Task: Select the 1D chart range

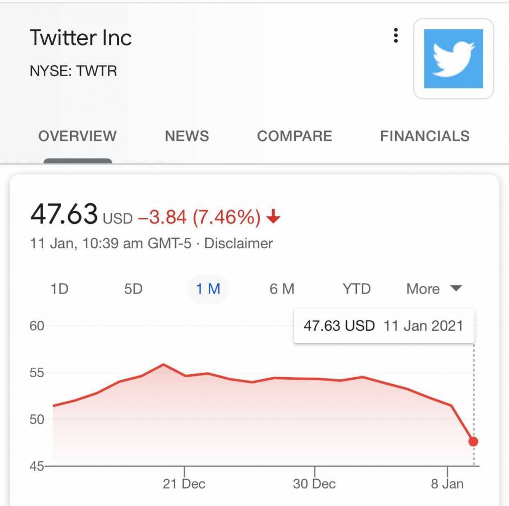Action: click(x=59, y=289)
